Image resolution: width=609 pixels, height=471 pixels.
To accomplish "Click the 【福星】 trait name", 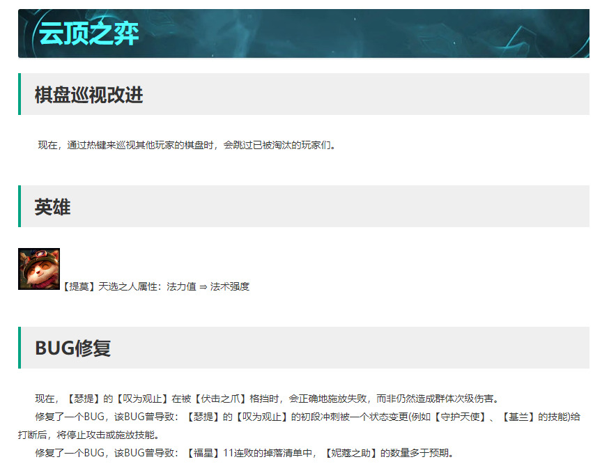I will pyautogui.click(x=200, y=454).
